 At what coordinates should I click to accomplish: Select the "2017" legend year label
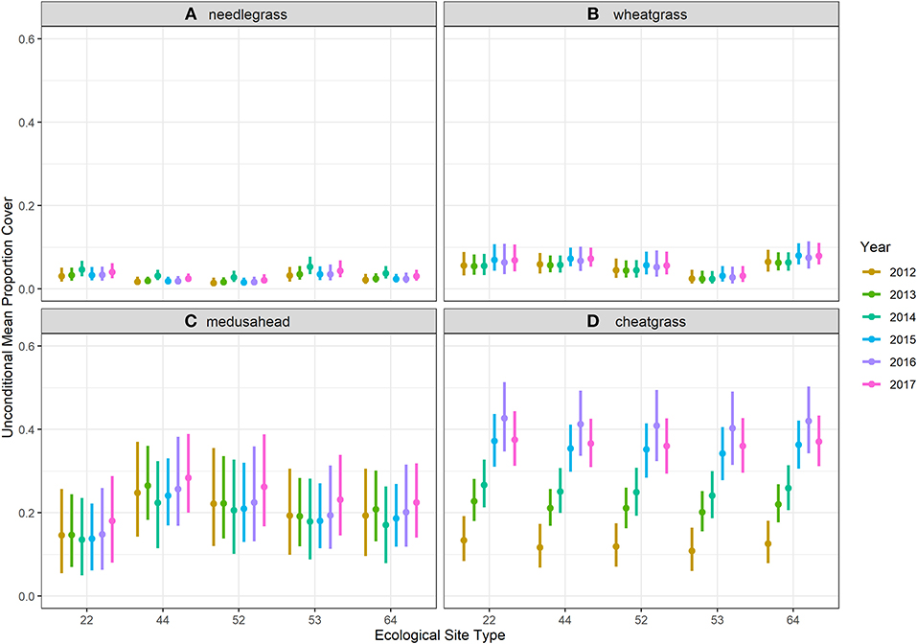[x=903, y=384]
